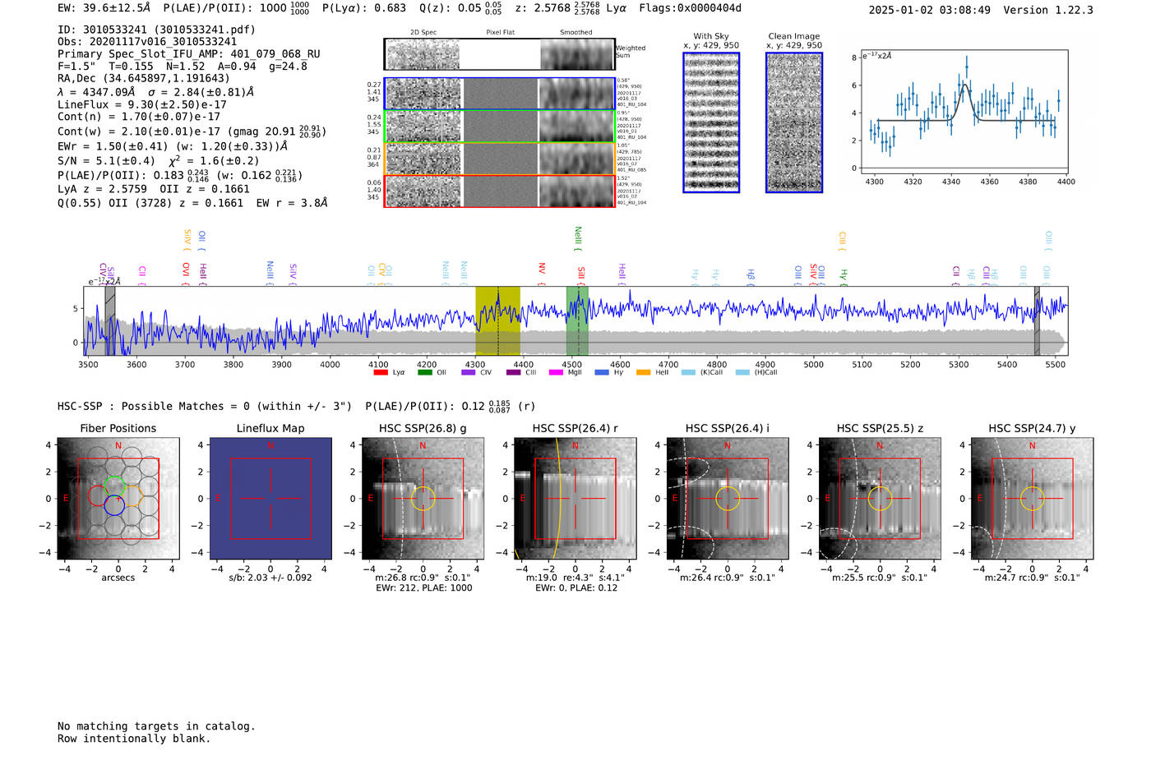Viewport: 1151px width, 783px height.
Task: Click the (K)CaII legend swatch
Action: (x=689, y=373)
